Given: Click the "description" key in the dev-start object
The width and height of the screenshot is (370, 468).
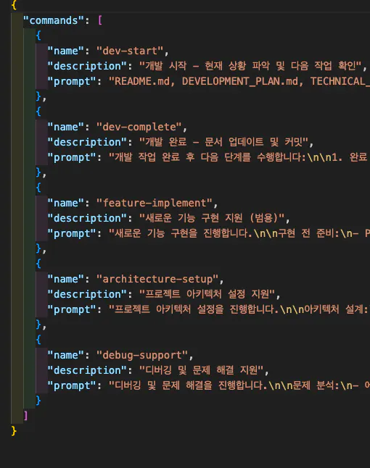Looking at the screenshot, I should click(x=87, y=66).
